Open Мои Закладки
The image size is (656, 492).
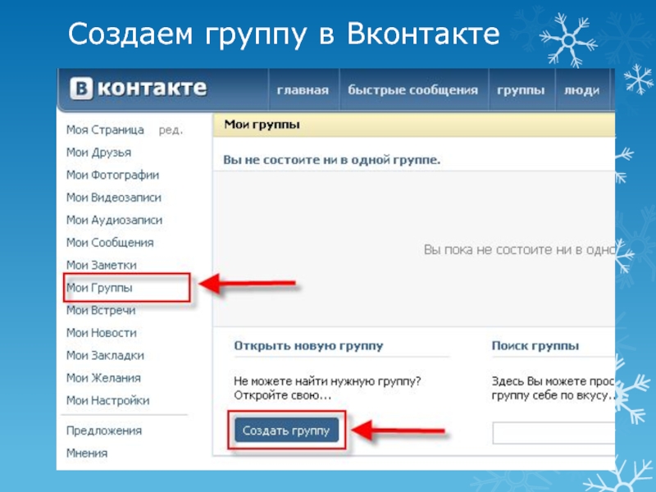coord(105,356)
